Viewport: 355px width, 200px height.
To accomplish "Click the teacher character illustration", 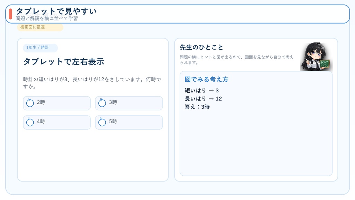I will click(316, 57).
